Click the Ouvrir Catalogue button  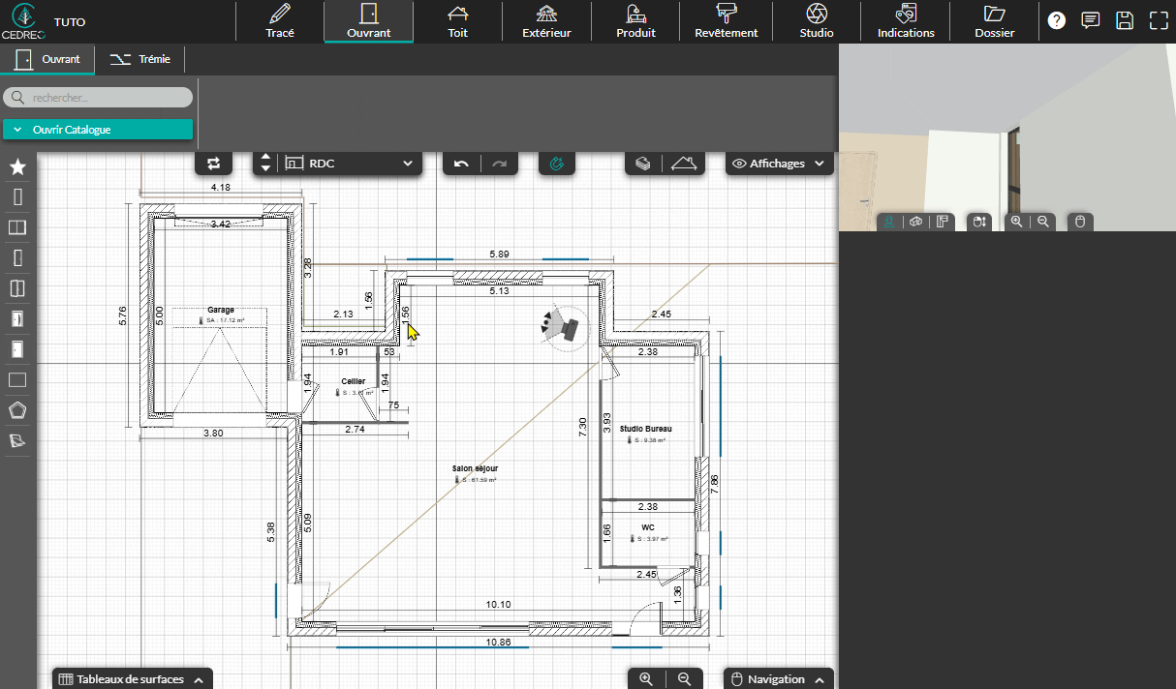point(98,129)
